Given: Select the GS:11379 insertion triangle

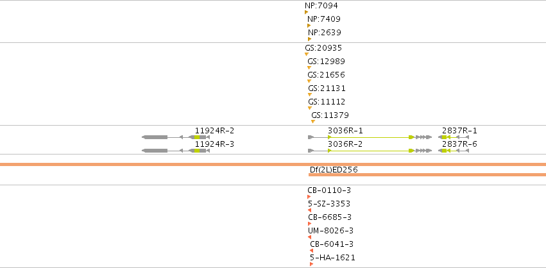Looking at the screenshot, I should point(312,121).
